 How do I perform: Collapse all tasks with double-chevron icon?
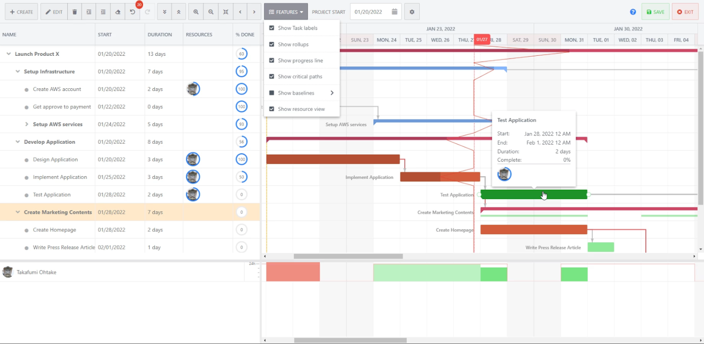(179, 11)
